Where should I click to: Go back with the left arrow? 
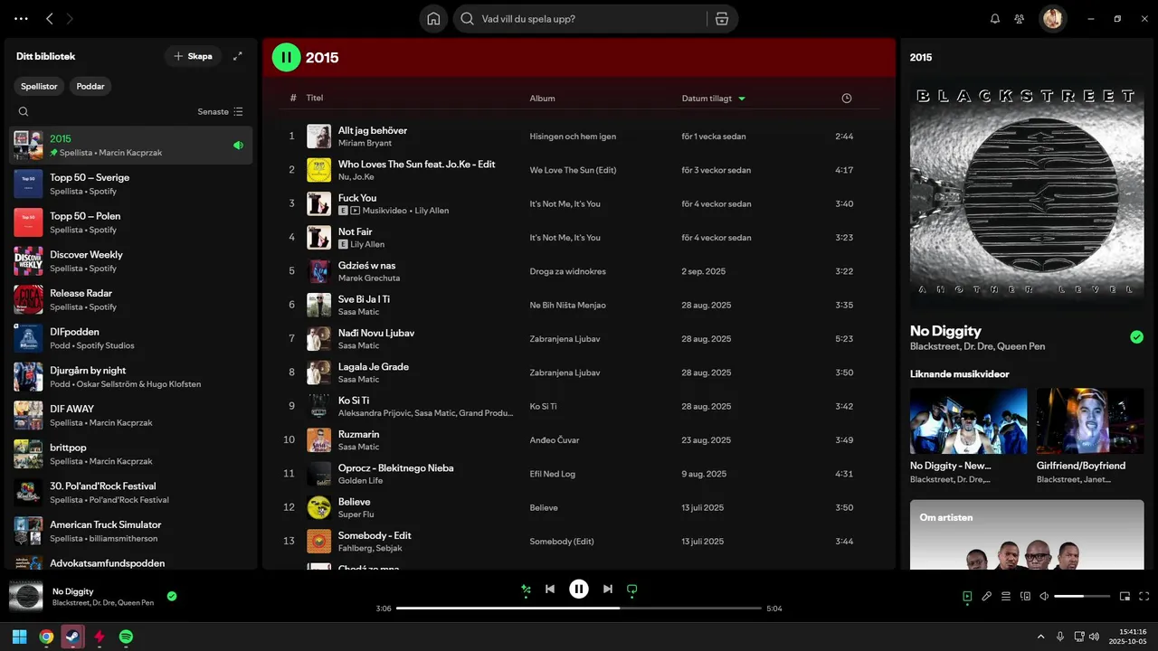[x=50, y=19]
